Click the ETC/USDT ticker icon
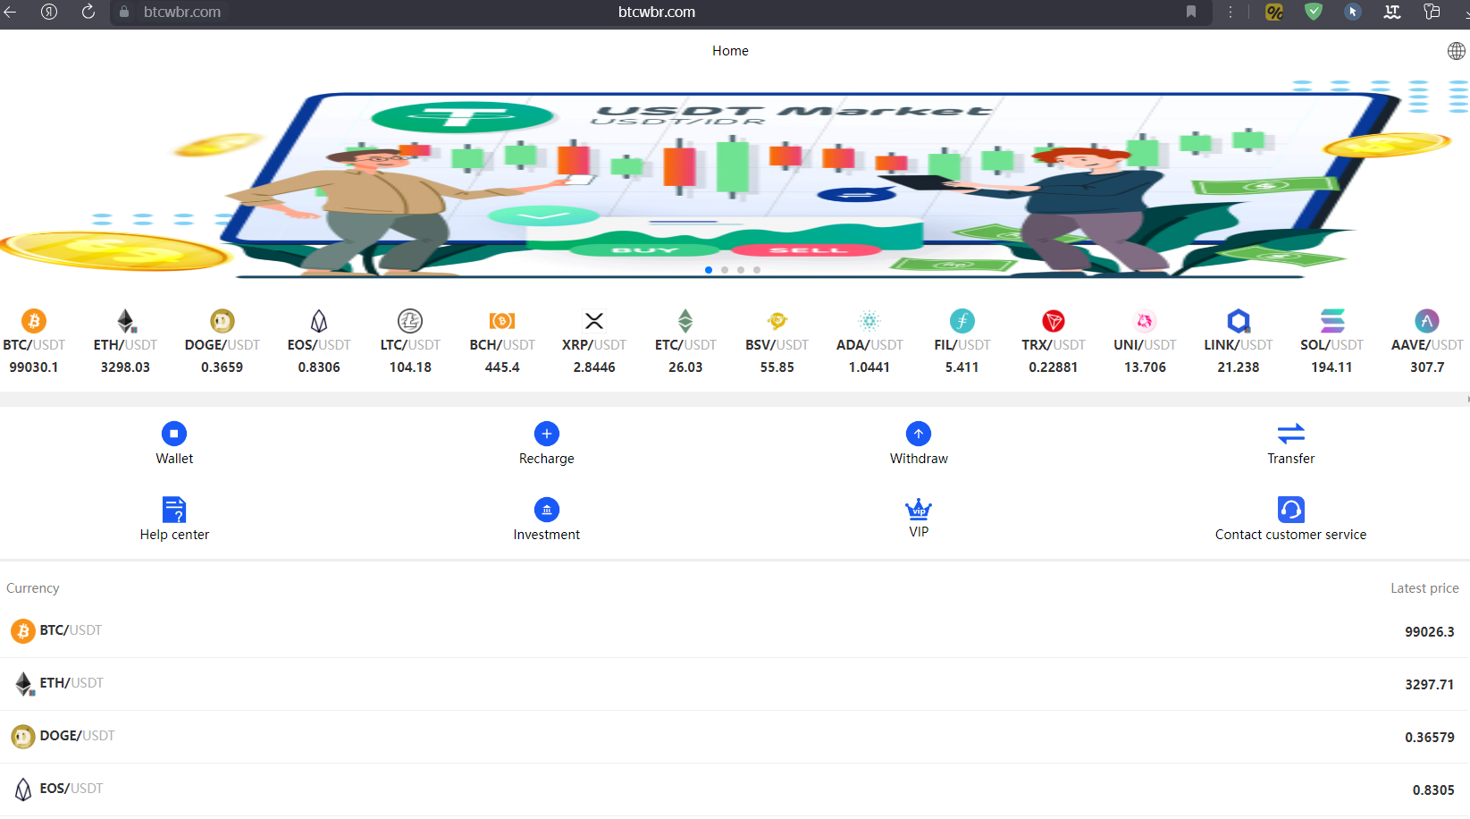Image resolution: width=1470 pixels, height=819 pixels. click(x=685, y=320)
